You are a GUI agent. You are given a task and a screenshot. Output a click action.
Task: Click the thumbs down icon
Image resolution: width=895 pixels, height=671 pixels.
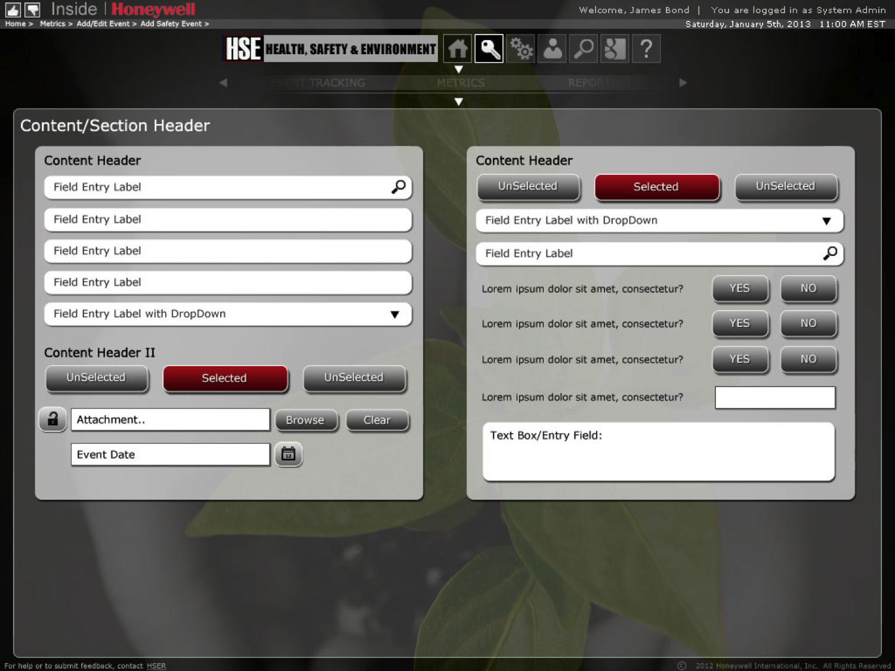(x=32, y=10)
